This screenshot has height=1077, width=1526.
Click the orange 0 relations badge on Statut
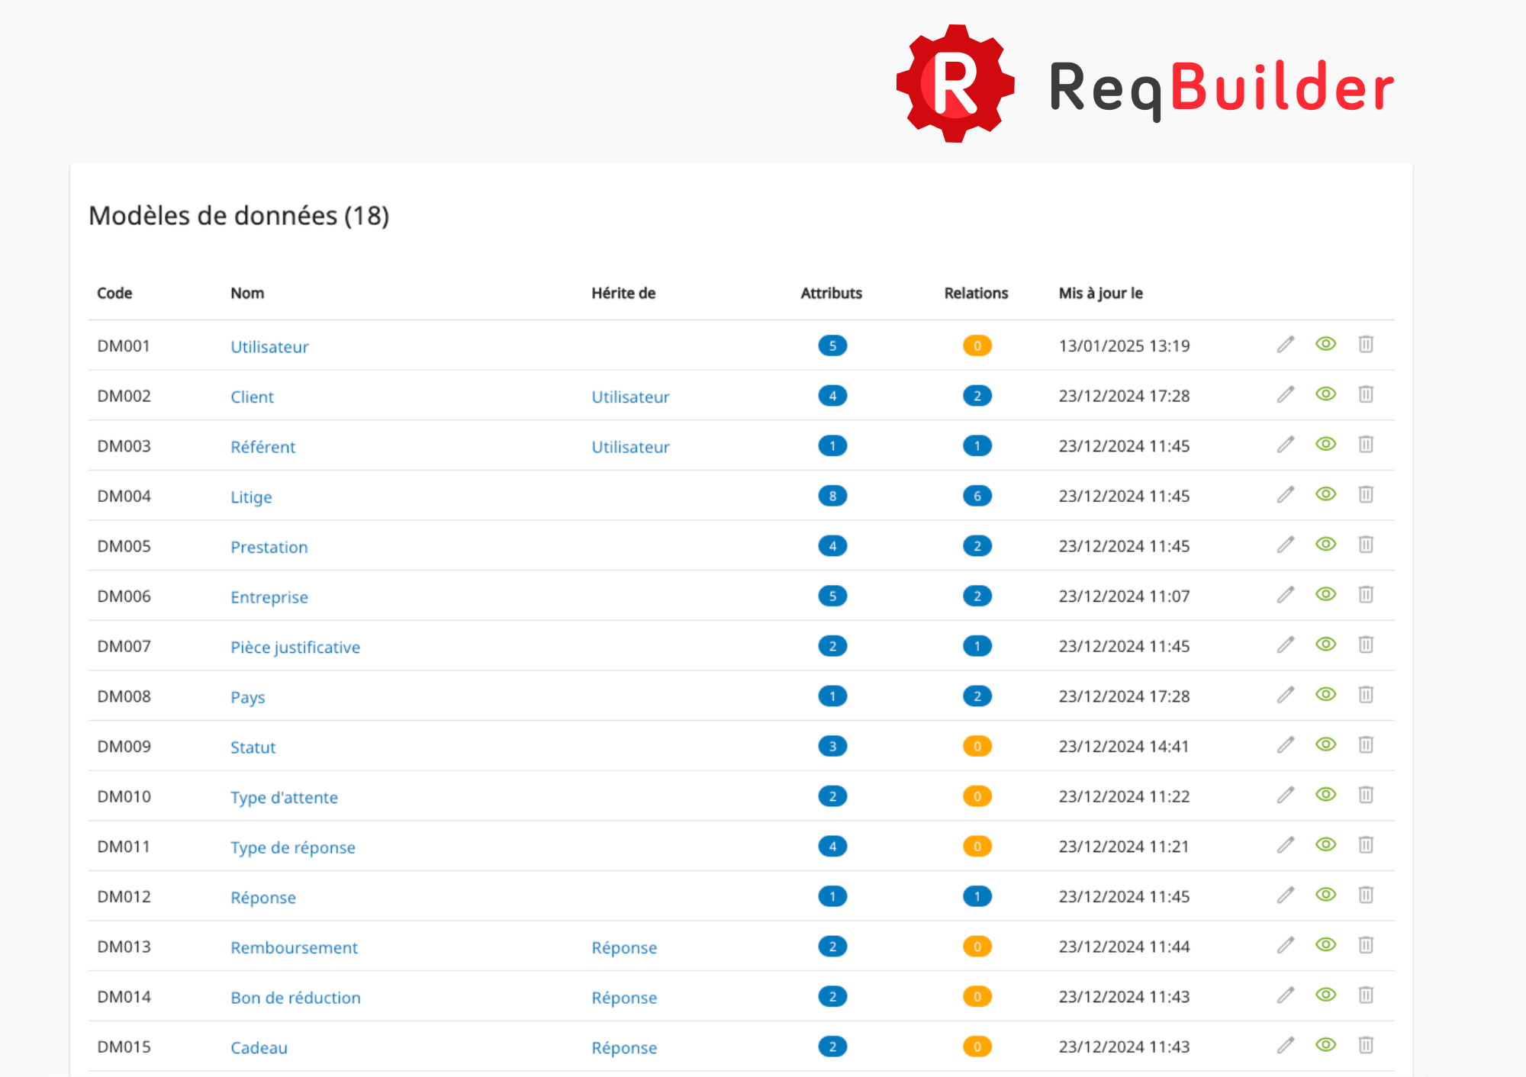977,746
